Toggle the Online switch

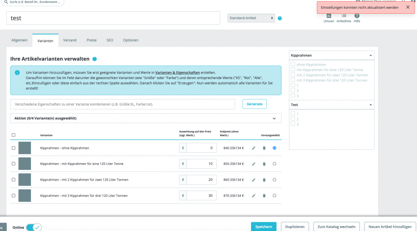34,227
